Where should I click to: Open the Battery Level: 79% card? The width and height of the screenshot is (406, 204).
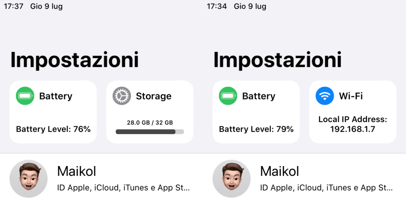point(256,112)
